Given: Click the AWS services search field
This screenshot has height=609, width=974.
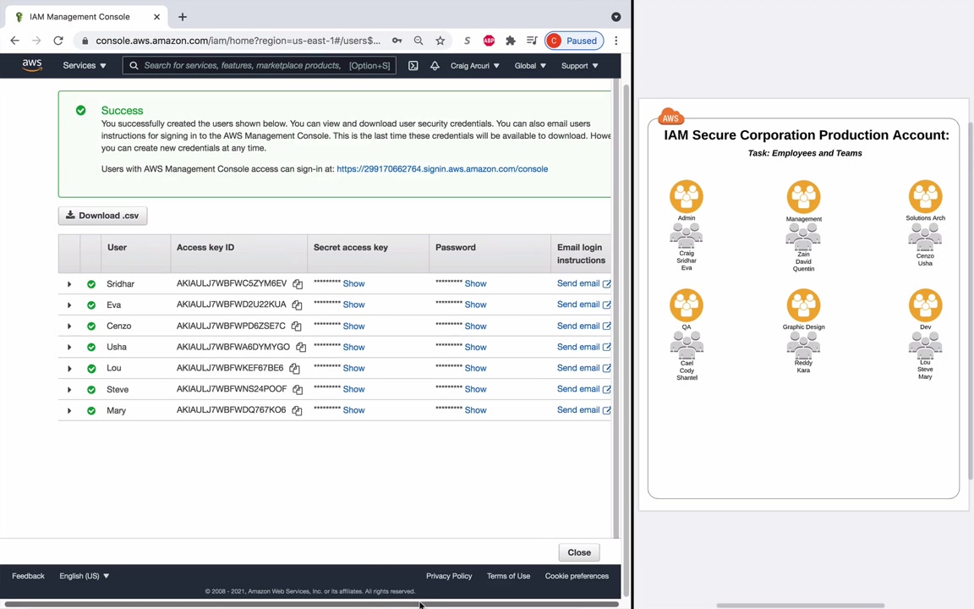Looking at the screenshot, I should 259,65.
